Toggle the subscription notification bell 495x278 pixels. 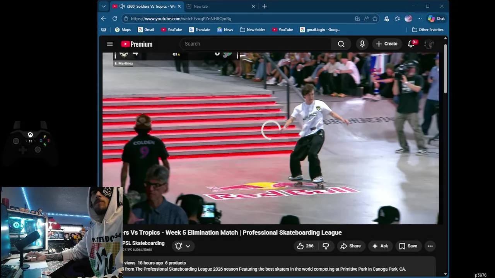179,246
